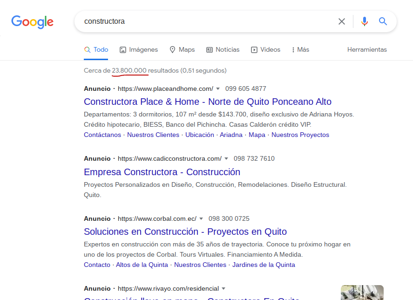Click the Contacto sitelink under Corbal
Screen dimensions: 413x300
pos(97,265)
